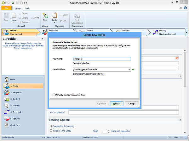Cancel the Create new profile dialog
Image resolution: width=189 pixels, height=141 pixels.
click(x=131, y=103)
